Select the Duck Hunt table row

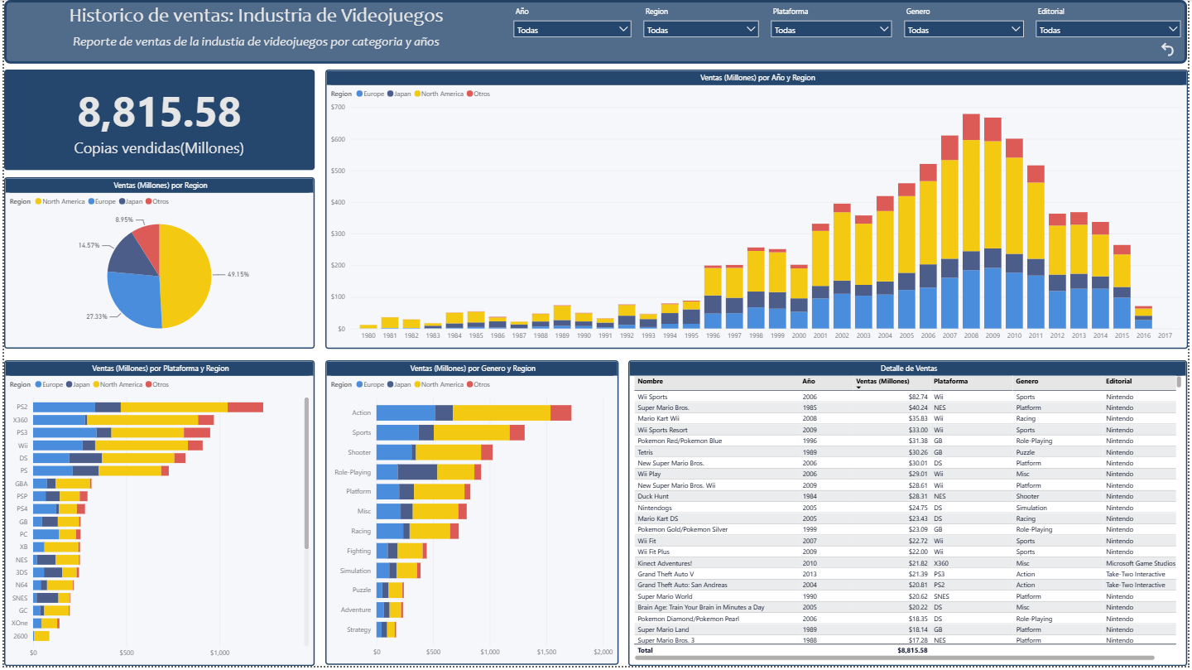906,496
